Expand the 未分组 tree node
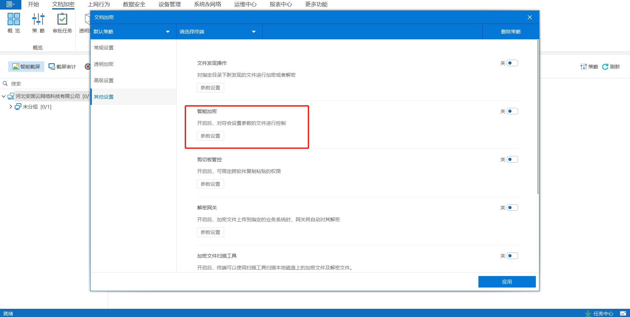 (x=11, y=107)
